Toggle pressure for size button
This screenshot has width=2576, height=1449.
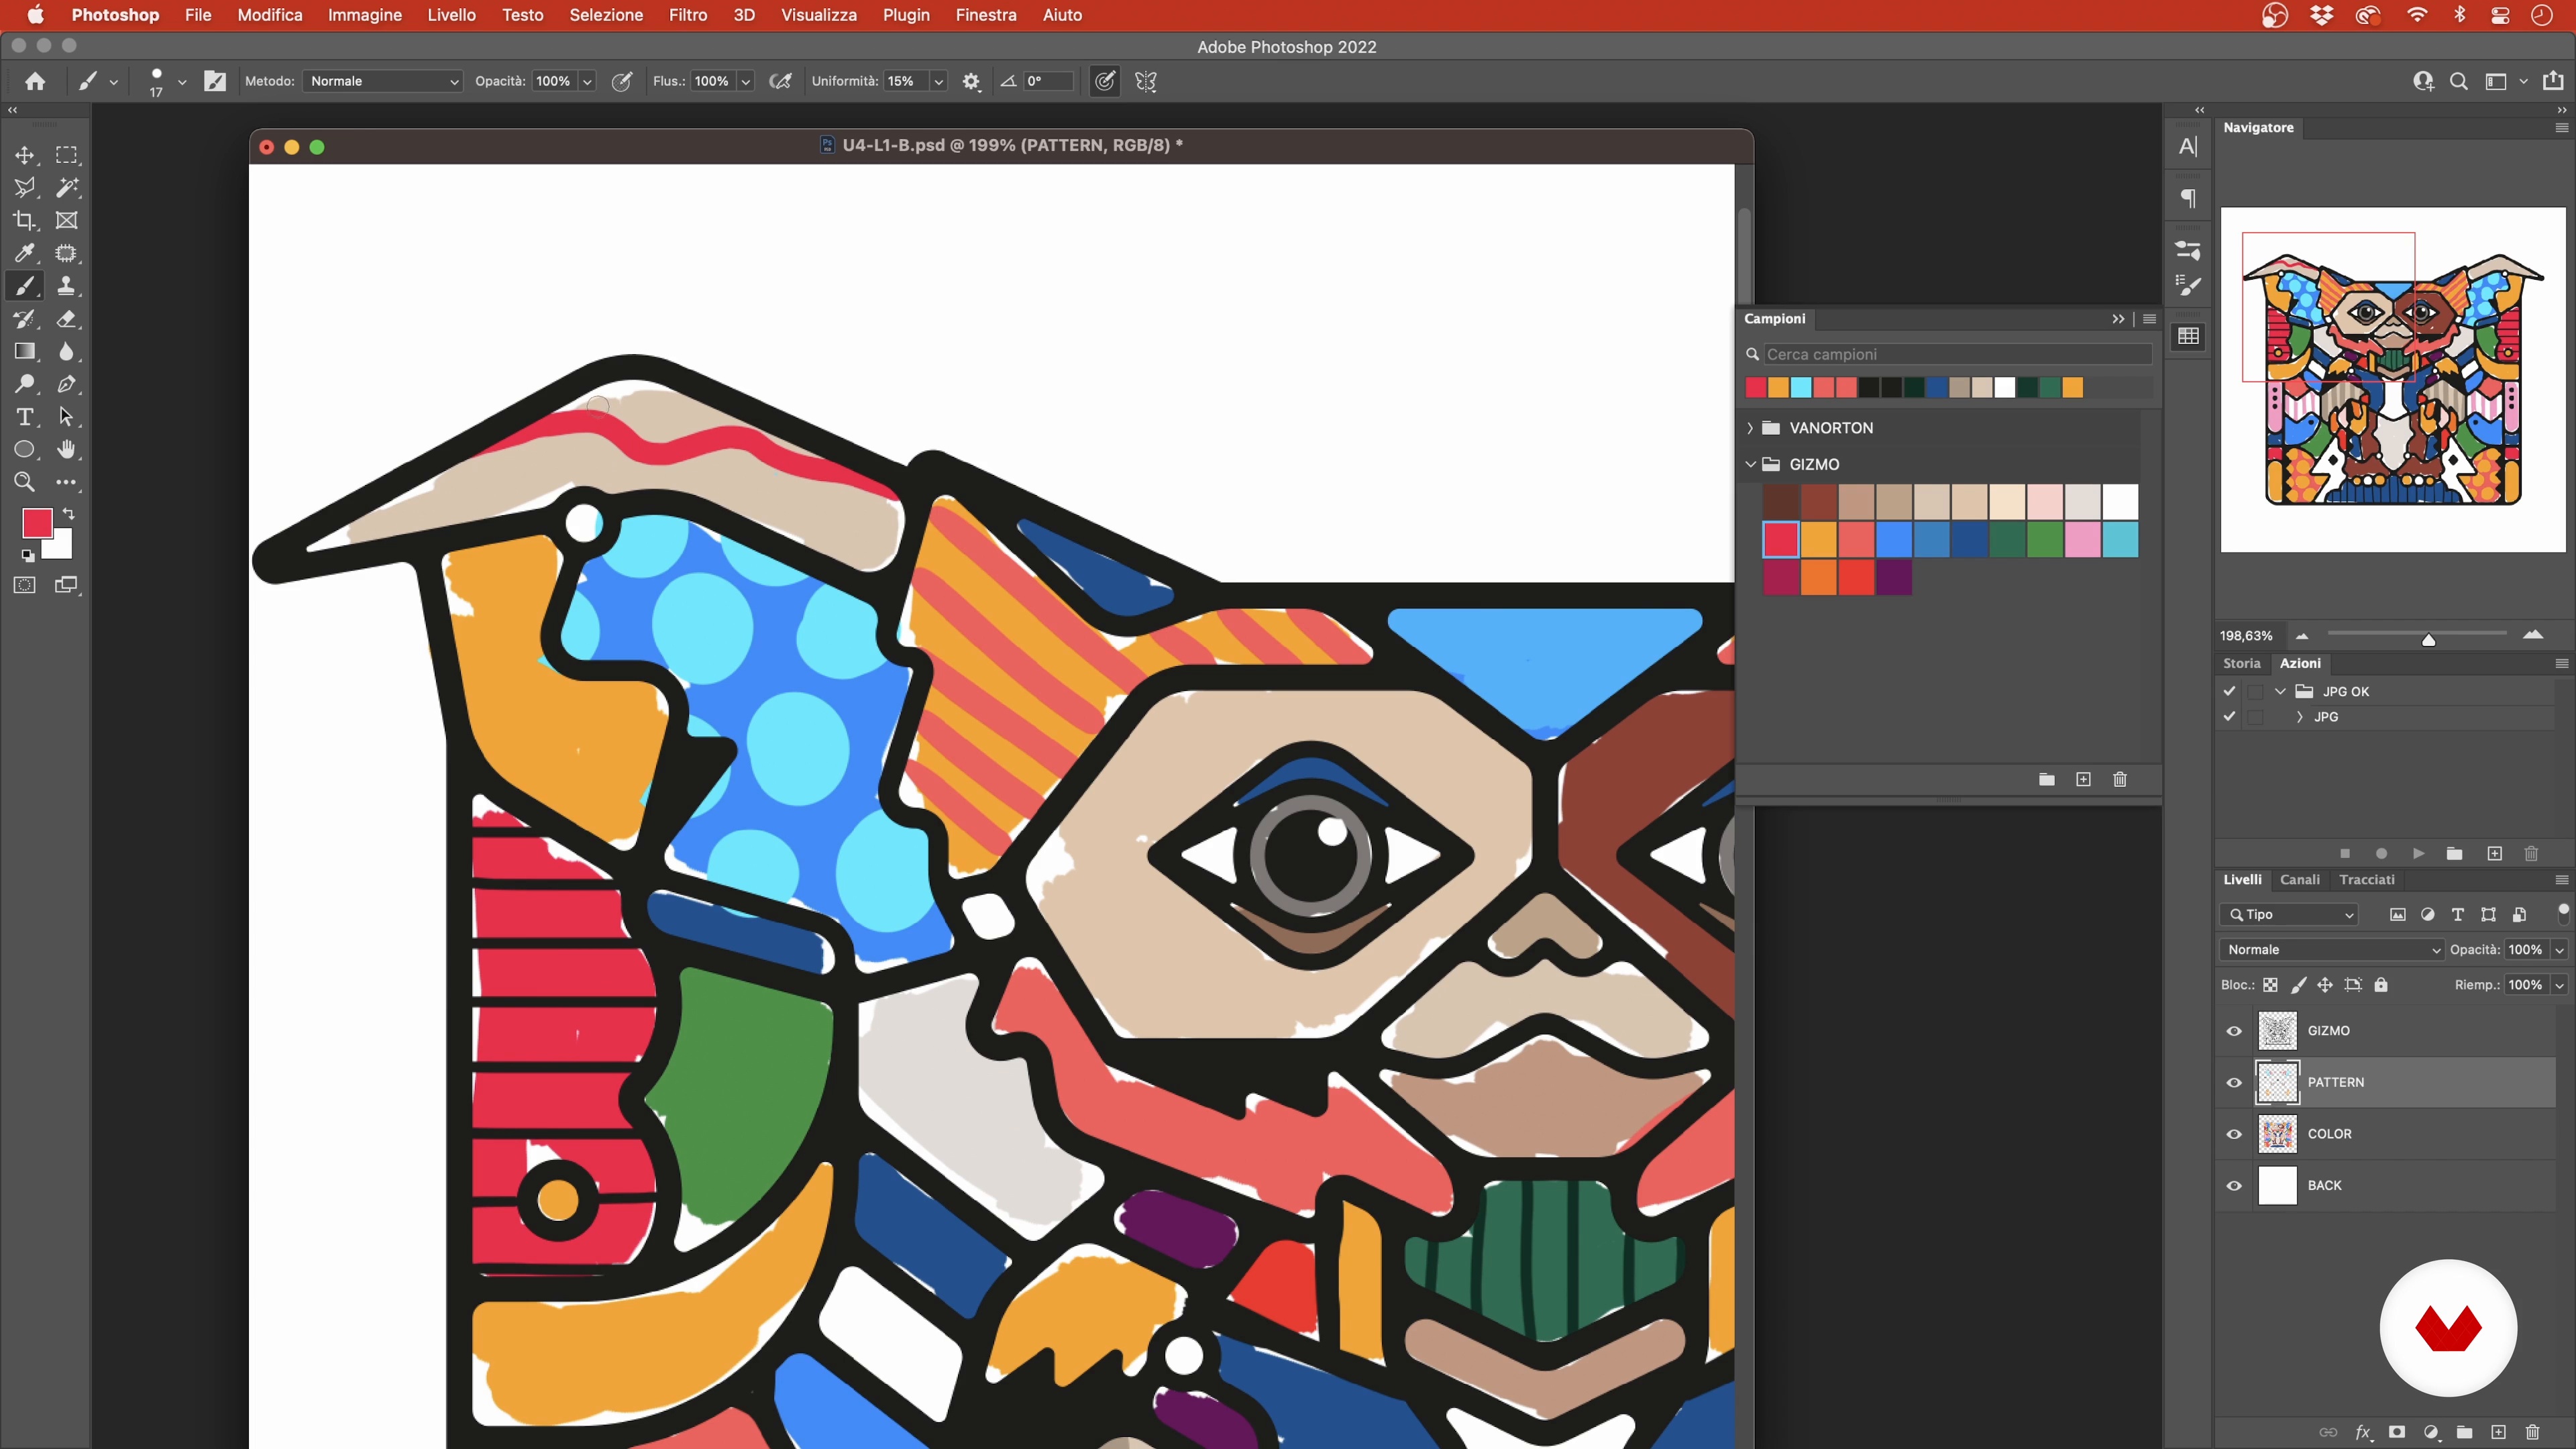click(1104, 82)
